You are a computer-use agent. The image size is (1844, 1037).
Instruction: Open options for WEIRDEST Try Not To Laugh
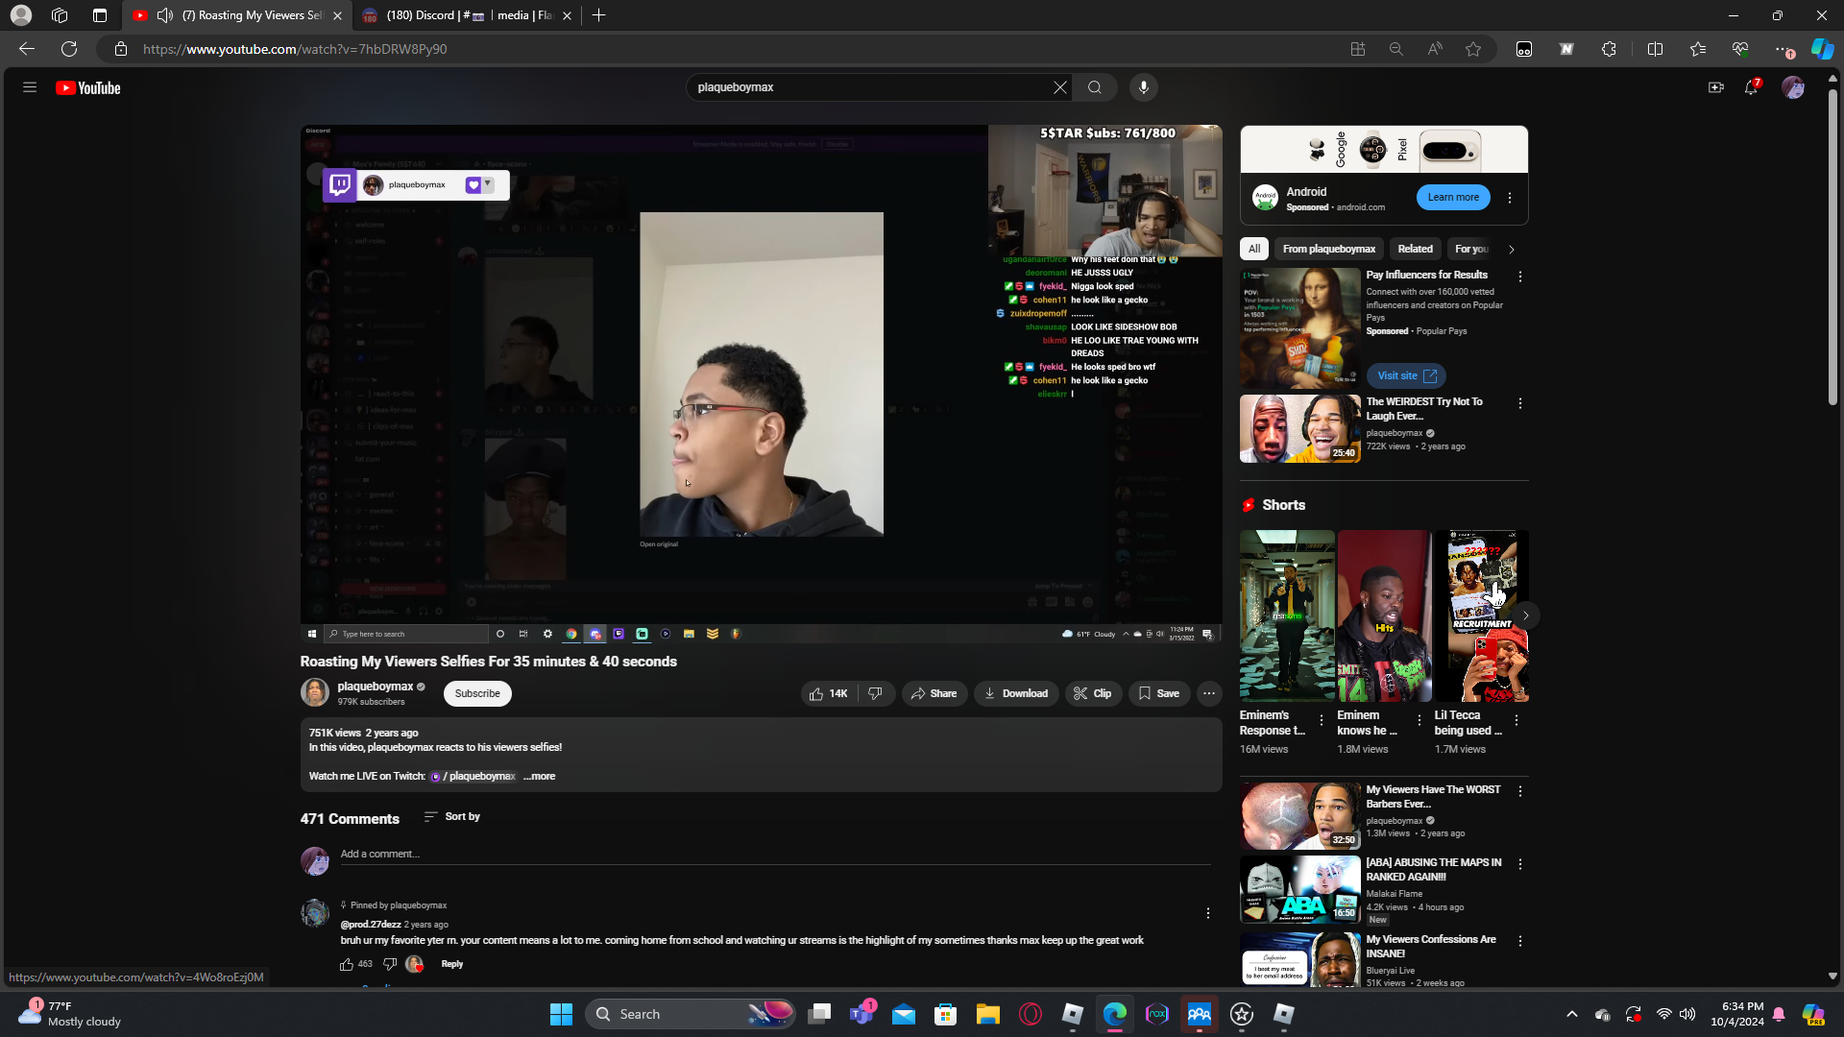pos(1520,403)
